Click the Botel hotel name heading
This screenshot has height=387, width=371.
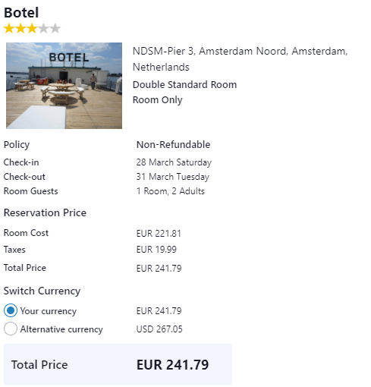click(21, 13)
